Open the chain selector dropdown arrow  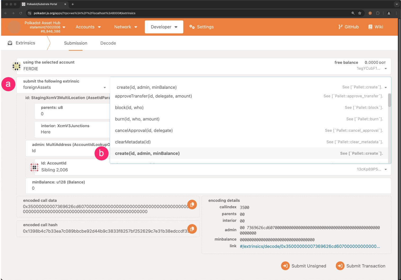64,27
